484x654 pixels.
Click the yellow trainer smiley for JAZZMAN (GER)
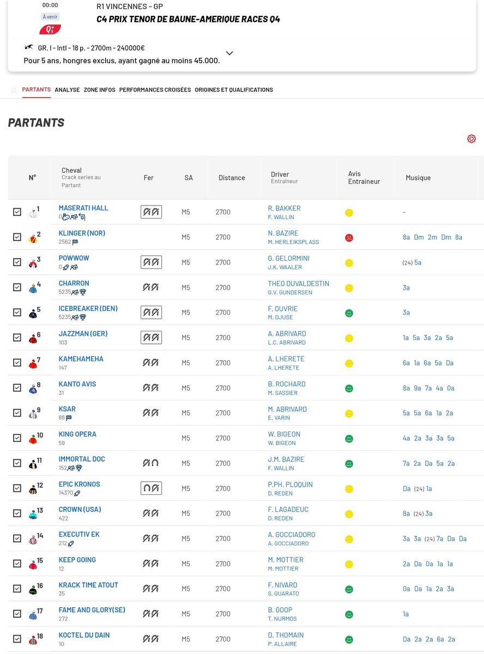(x=349, y=338)
